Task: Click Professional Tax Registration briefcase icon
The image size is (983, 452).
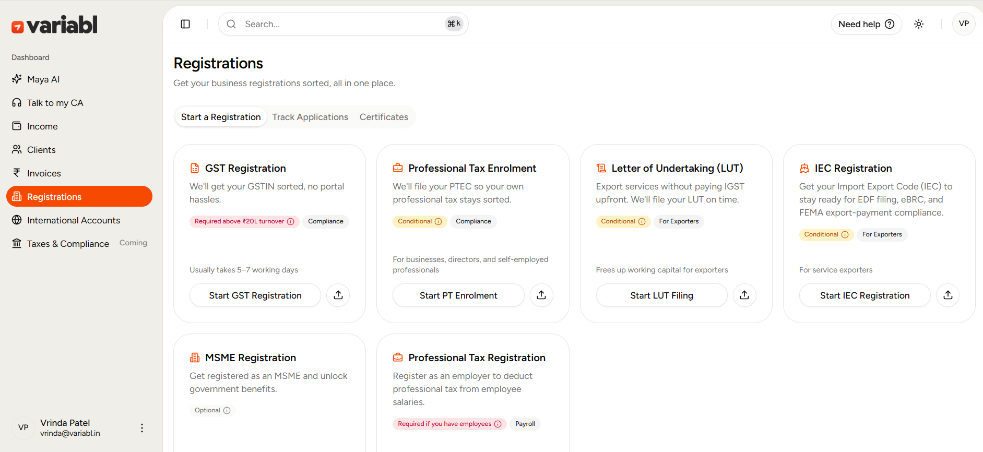Action: pos(398,358)
